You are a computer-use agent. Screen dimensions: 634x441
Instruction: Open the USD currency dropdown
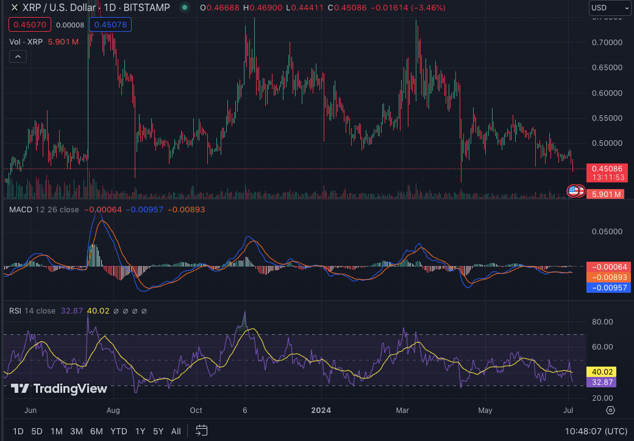click(610, 8)
